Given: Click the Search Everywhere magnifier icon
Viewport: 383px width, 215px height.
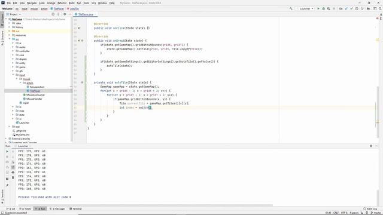Looking at the screenshot, I should click(380, 8).
